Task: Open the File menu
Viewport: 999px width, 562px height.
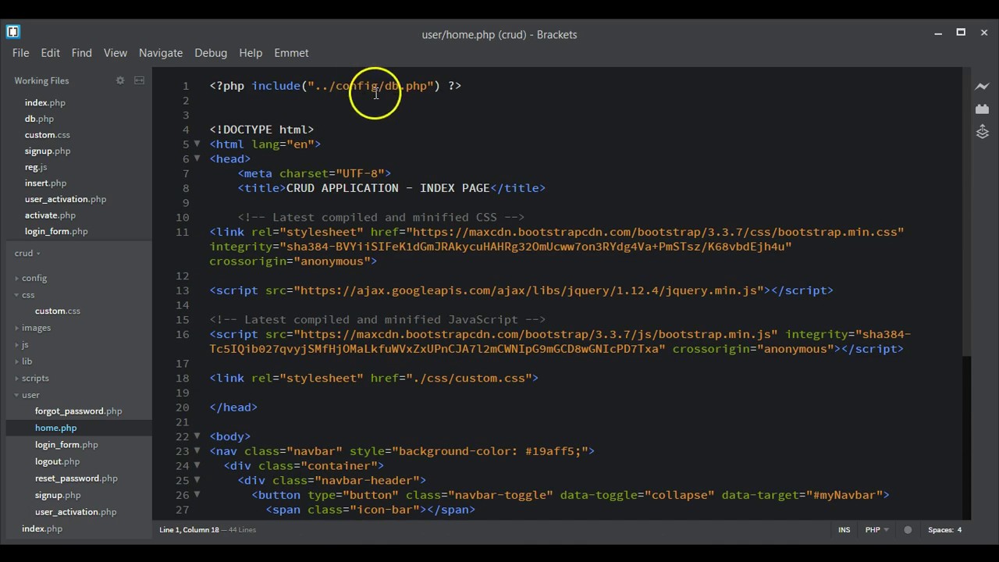Action: [21, 53]
